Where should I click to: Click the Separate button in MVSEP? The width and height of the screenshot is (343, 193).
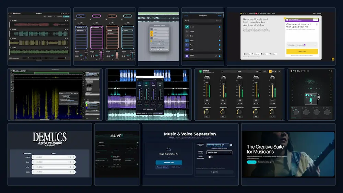214,172
